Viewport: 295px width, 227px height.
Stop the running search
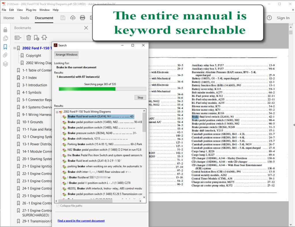pos(140,97)
